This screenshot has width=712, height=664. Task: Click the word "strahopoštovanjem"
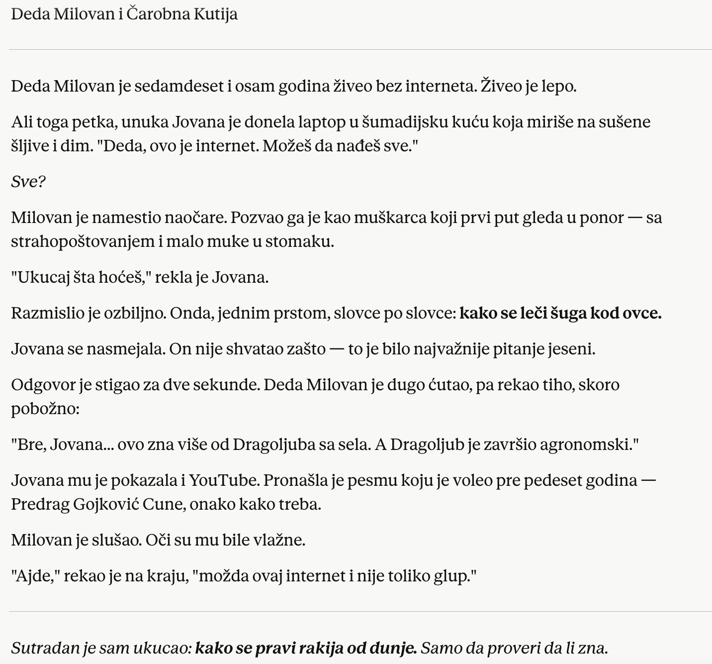(83, 241)
